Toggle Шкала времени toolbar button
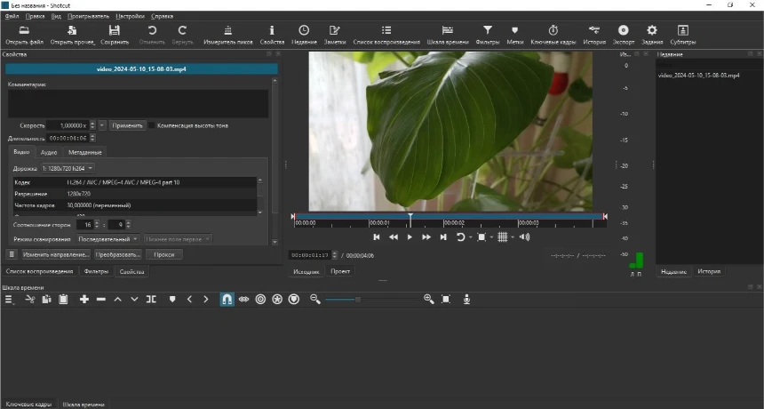764x409 pixels. point(448,35)
